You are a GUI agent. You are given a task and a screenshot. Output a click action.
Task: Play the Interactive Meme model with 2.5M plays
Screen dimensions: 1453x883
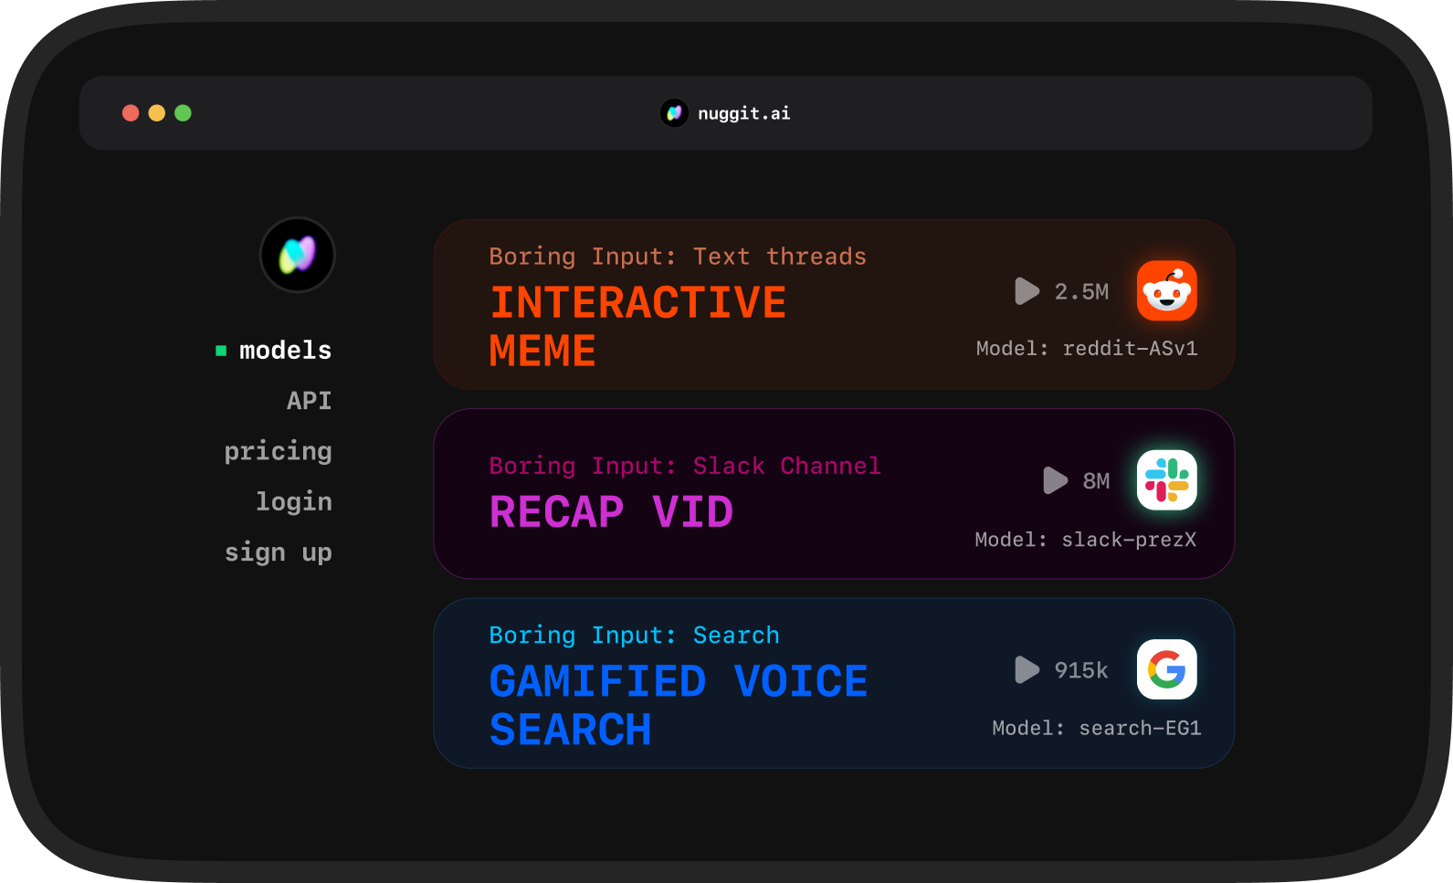tap(1027, 291)
